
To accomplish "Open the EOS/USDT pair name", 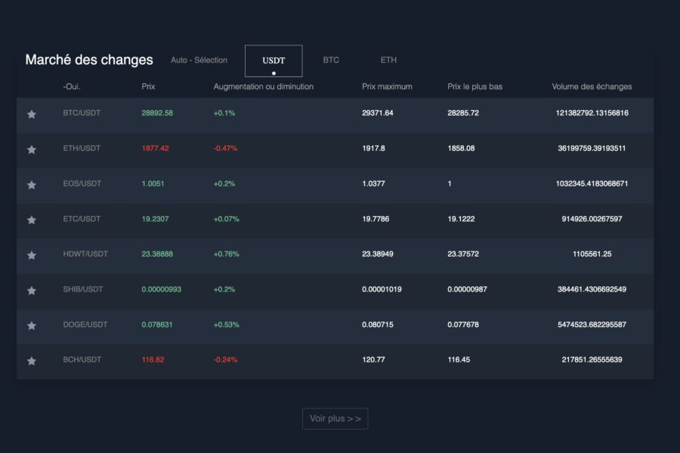I will click(82, 183).
